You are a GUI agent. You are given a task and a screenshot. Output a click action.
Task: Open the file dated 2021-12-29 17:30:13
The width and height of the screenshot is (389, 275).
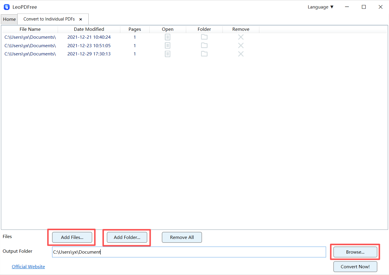coord(167,54)
